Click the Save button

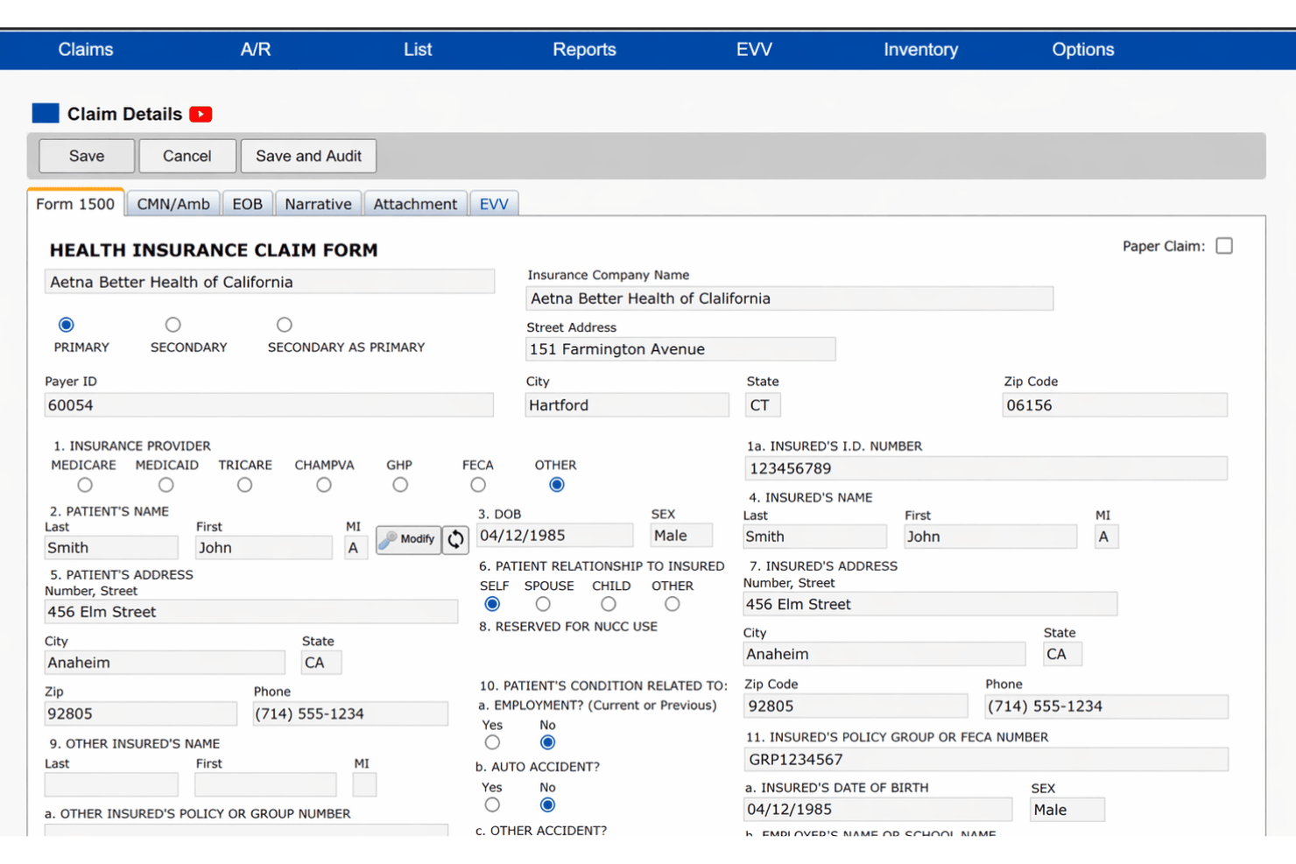87,156
